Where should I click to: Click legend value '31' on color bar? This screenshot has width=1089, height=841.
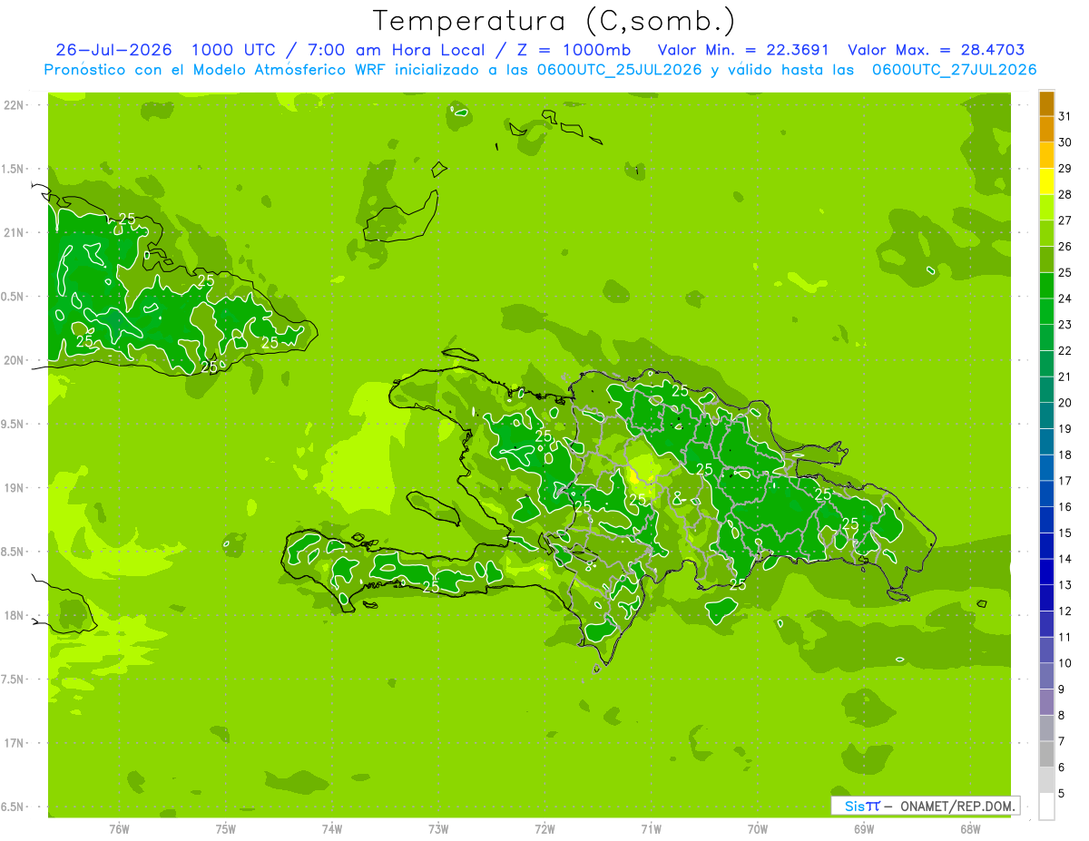click(1064, 115)
